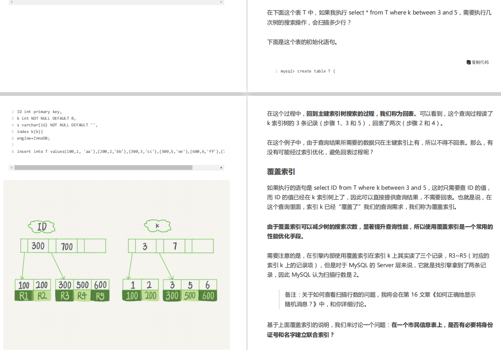Click left arrow of scrollbar under insert statement

point(11,168)
